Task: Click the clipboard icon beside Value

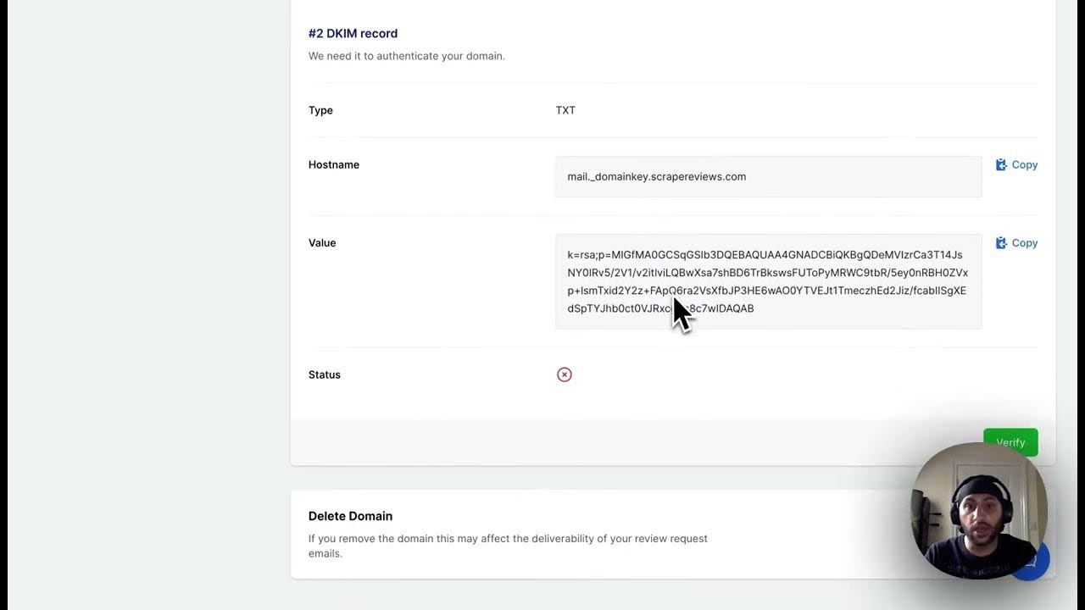Action: [x=1001, y=243]
